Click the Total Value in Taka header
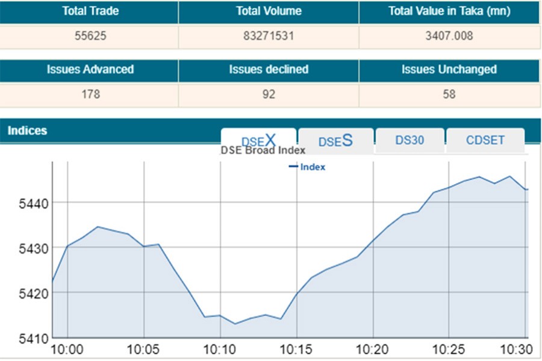Viewport: 542px width, 361px height. (449, 11)
